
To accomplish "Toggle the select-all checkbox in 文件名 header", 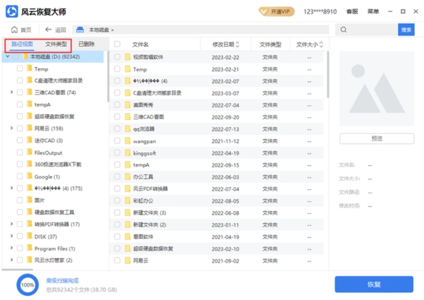I will coord(117,44).
